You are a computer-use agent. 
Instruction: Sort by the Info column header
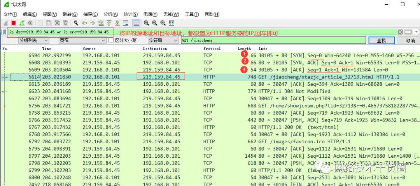coord(339,49)
